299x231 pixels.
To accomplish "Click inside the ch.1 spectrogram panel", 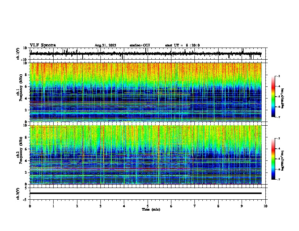I will coord(145,92).
